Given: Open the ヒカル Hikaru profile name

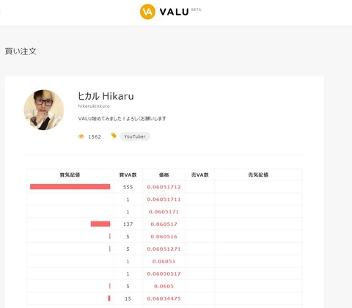Looking at the screenshot, I should click(x=106, y=96).
